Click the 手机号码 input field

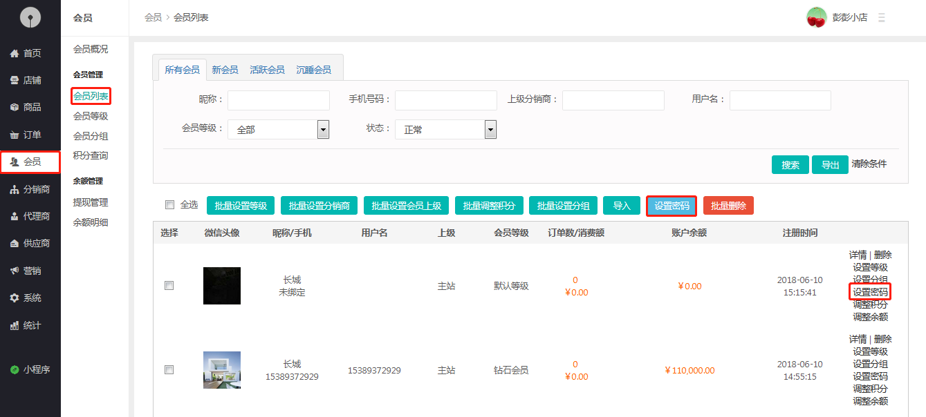(445, 100)
